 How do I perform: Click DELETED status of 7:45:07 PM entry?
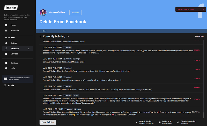[197, 69]
